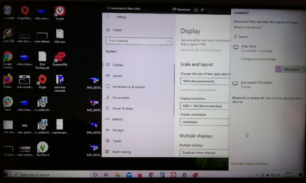Image resolution: width=306 pixels, height=183 pixels.
Task: Select the roku-enhan... desktop file
Action: [25, 151]
